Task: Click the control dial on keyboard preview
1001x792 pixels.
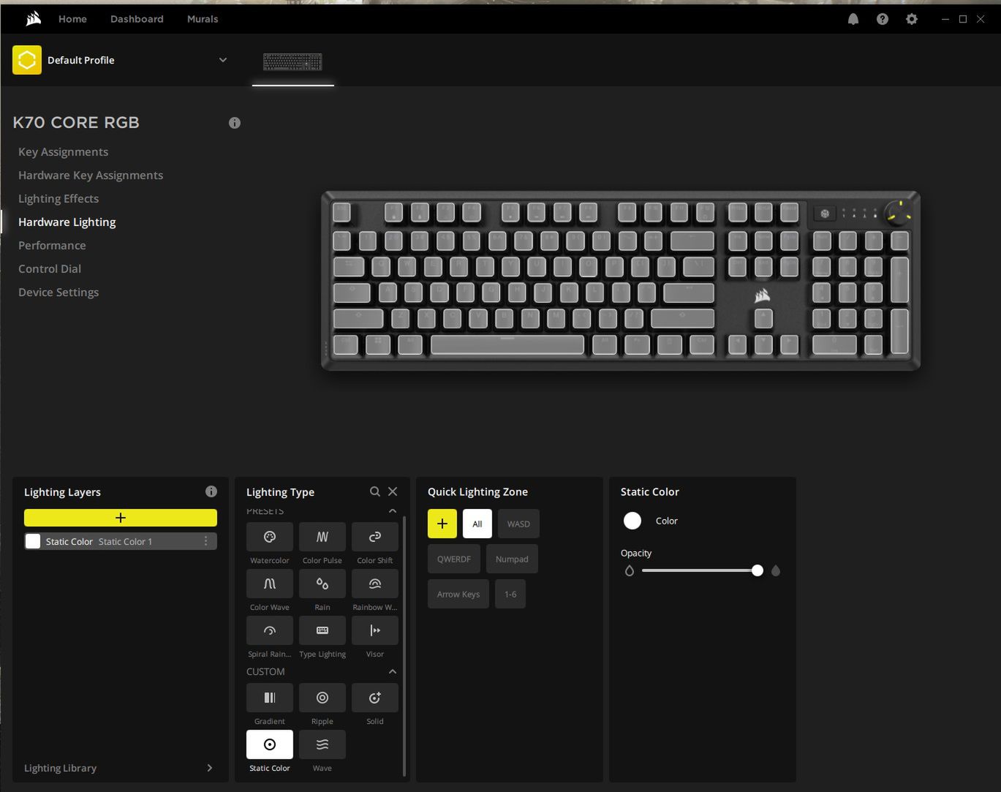Action: coord(899,213)
